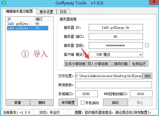
Task: Open the 二维码扫描 QR scan button
Action: coord(119,63)
